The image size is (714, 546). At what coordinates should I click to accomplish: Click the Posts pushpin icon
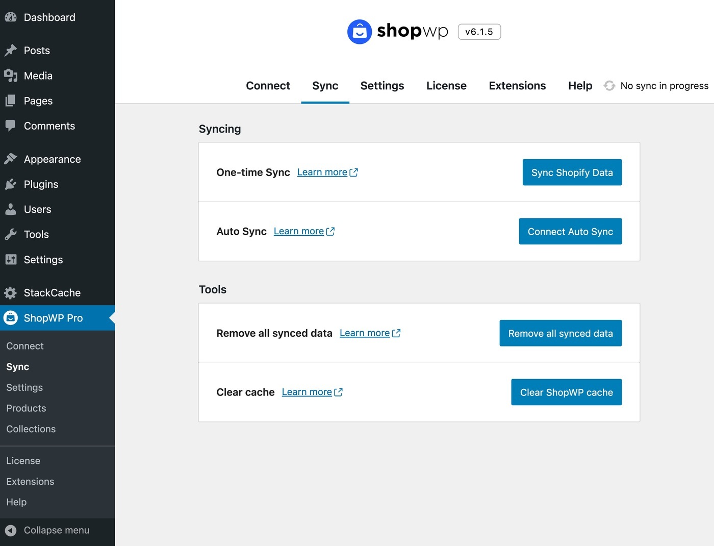(11, 50)
